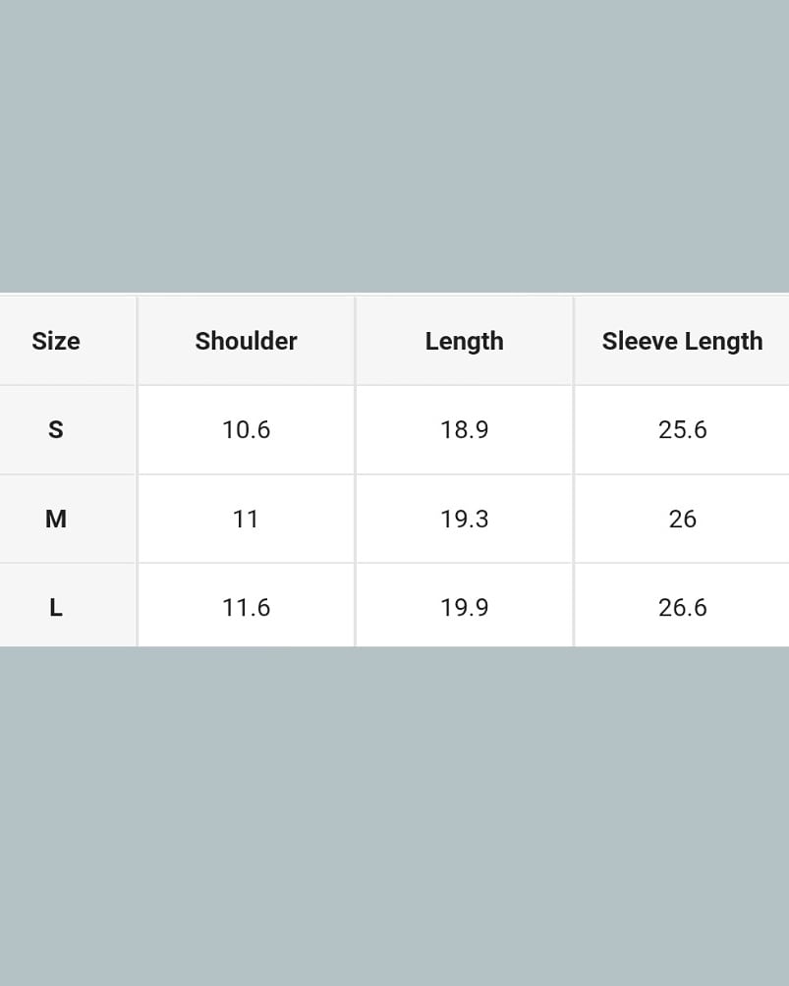Click the gray area below the size chart
Image resolution: width=789 pixels, height=986 pixels.
394,815
